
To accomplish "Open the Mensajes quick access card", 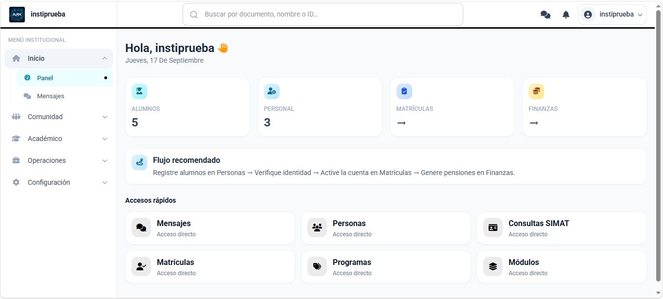I will [x=210, y=228].
